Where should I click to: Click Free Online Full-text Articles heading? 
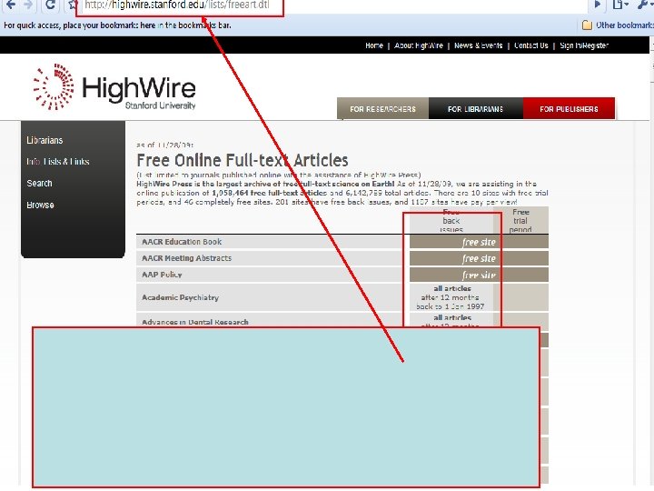(x=243, y=160)
